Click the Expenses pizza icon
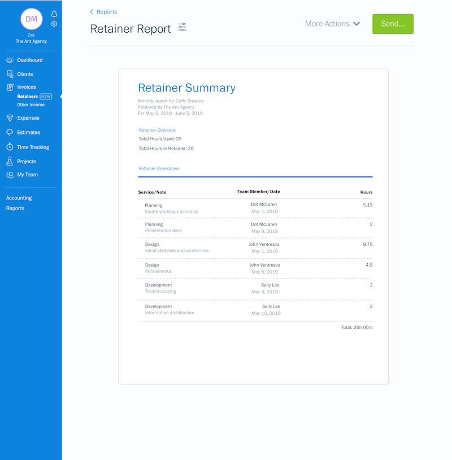This screenshot has height=460, width=452. coord(10,118)
